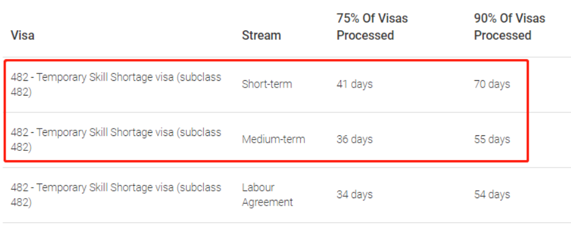Image resolution: width=571 pixels, height=226 pixels.
Task: Select the 75% Of Visas Processed header
Action: tap(372, 27)
